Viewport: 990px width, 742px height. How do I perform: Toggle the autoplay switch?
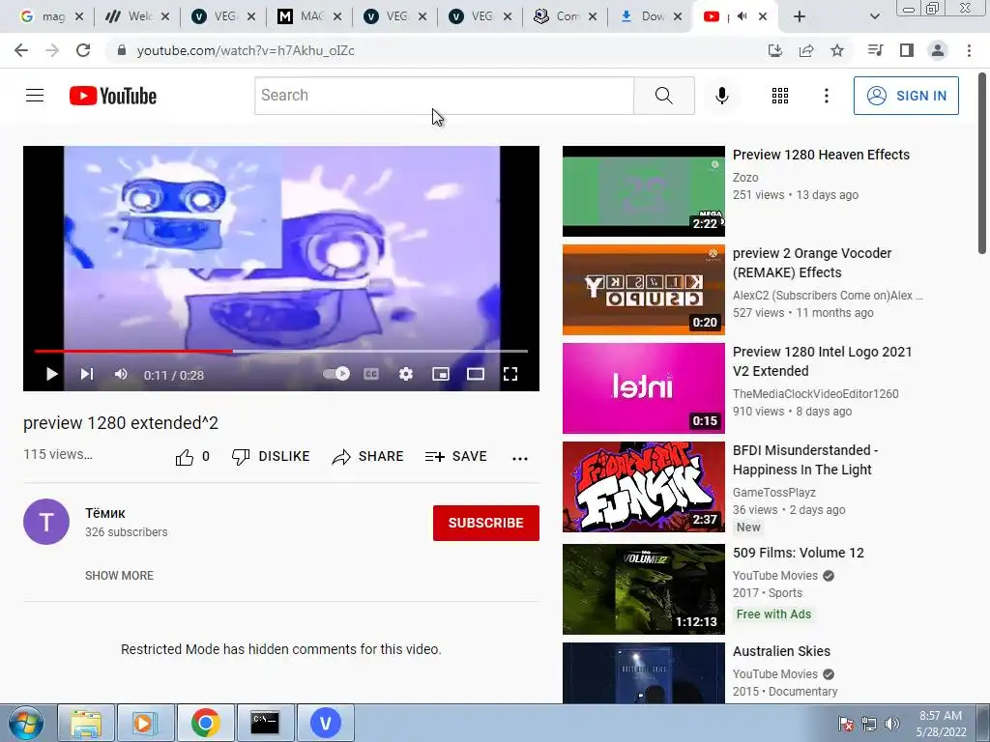335,374
